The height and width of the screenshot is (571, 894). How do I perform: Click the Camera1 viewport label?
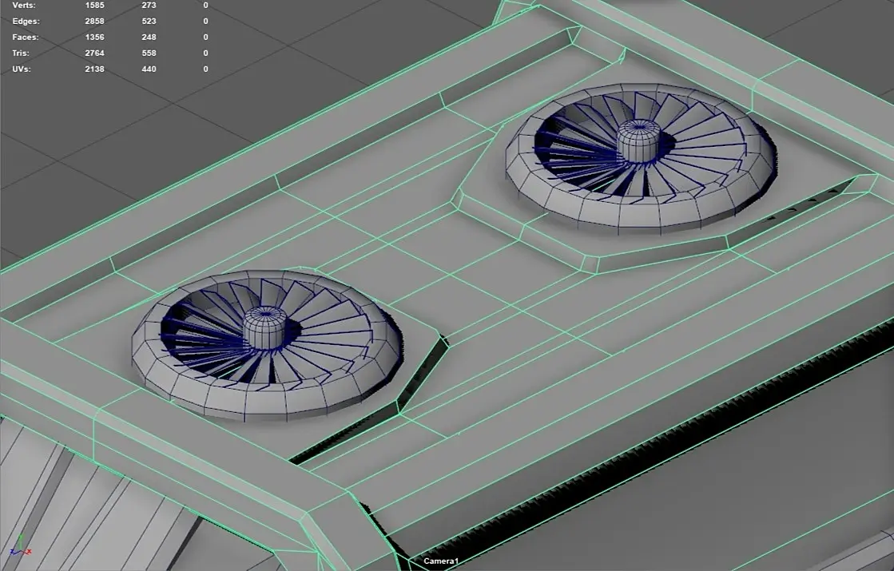point(441,561)
